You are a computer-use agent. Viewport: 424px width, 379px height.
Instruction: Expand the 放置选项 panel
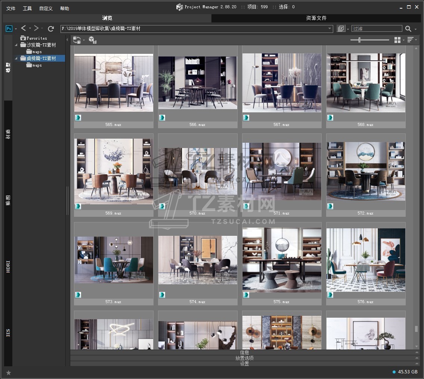pyautogui.click(x=245, y=358)
